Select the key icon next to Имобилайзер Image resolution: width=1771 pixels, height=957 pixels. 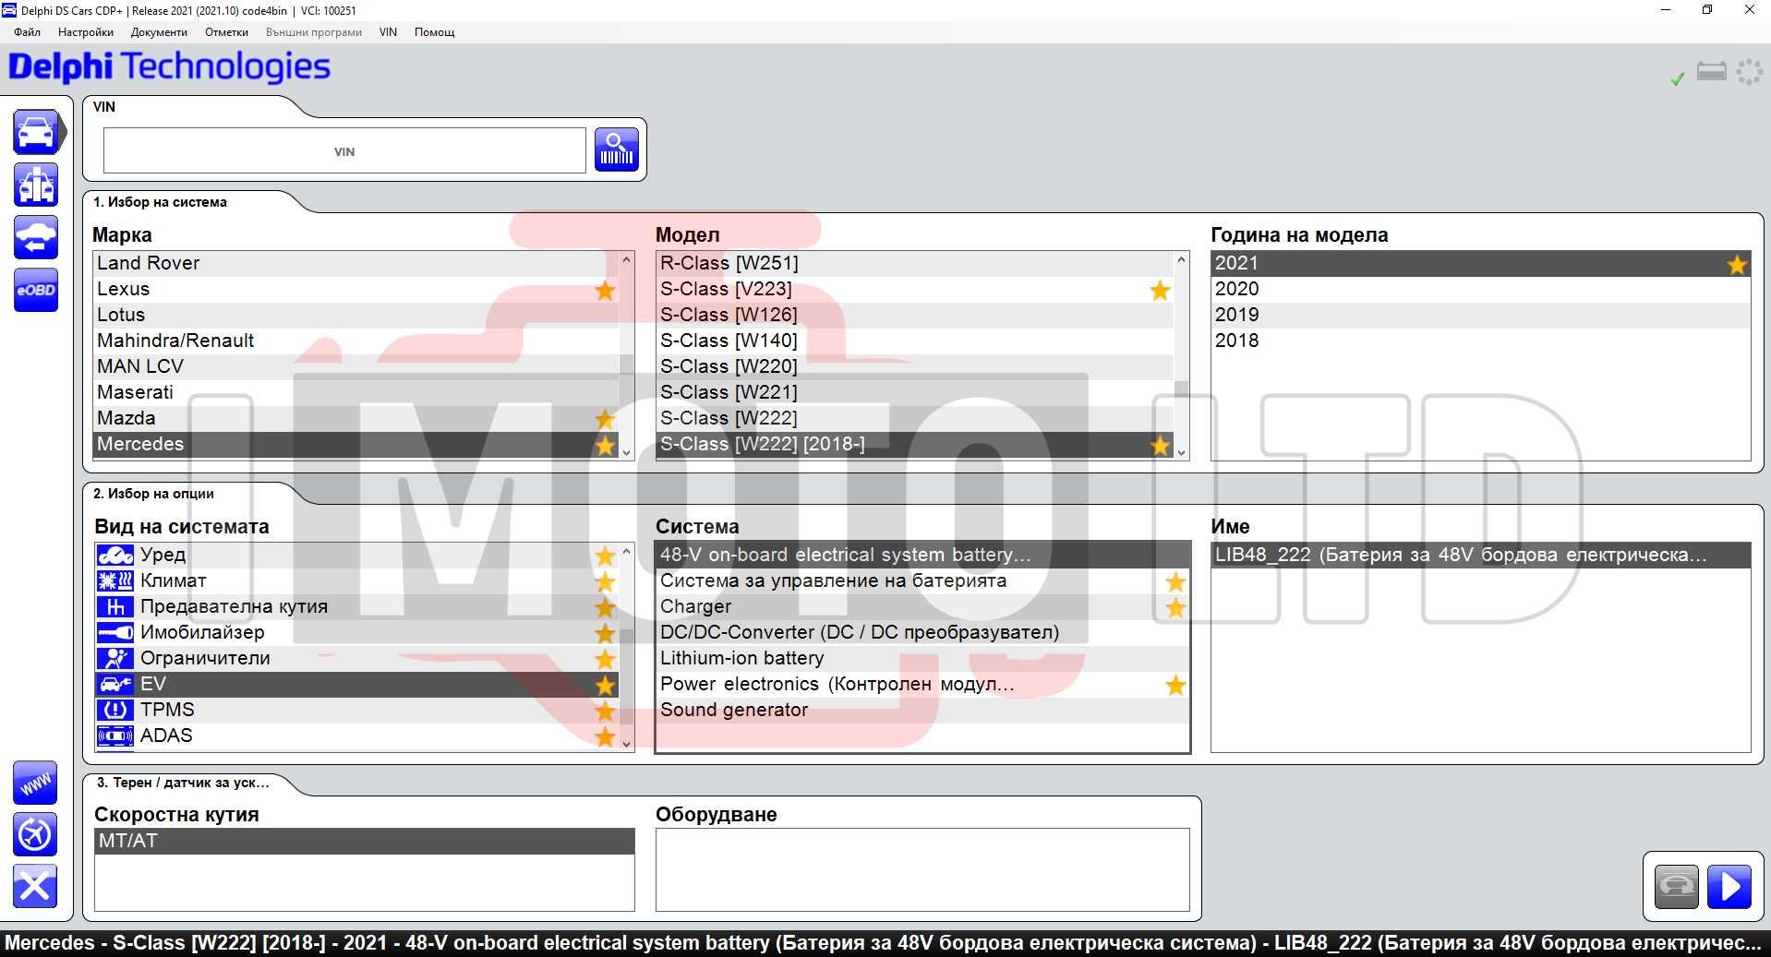pyautogui.click(x=115, y=633)
